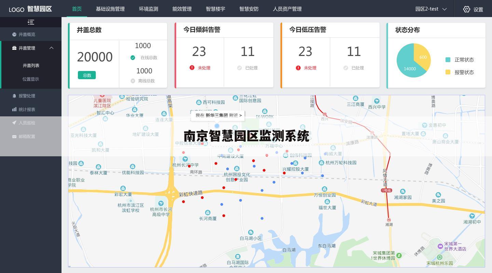Click the 未处理 link under 今日低压告警

310,68
